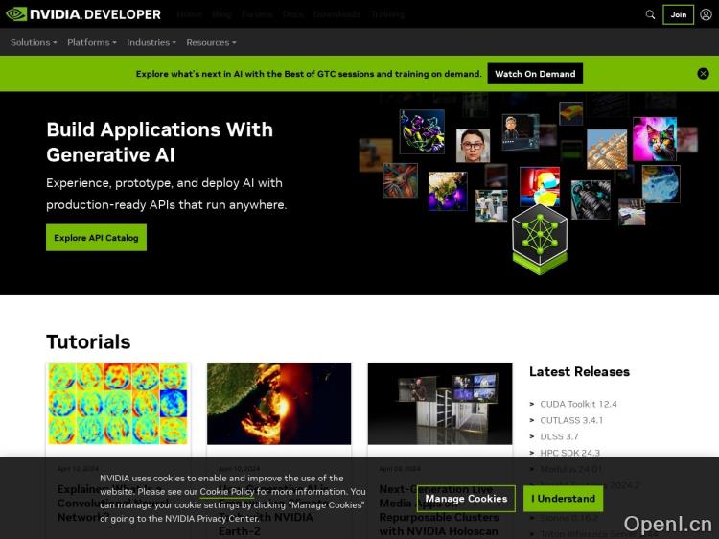Open the Industries dropdown menu
719x539 pixels.
[151, 42]
